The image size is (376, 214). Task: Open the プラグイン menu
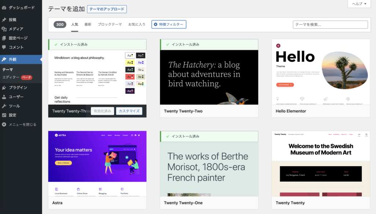(x=21, y=88)
